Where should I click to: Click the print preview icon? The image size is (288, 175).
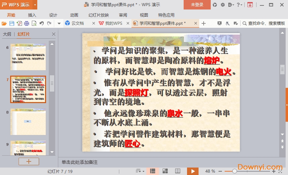click(x=34, y=23)
